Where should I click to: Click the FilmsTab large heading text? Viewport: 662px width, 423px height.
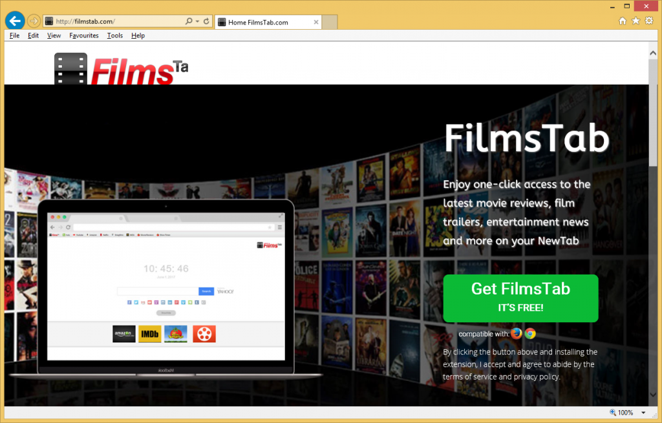[527, 138]
